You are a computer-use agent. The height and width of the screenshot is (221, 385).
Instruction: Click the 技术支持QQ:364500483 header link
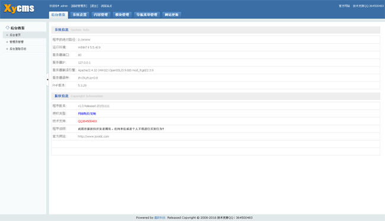click(368, 6)
